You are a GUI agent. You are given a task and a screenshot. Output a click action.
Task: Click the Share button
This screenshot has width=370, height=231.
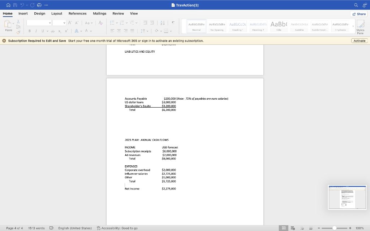(x=359, y=14)
